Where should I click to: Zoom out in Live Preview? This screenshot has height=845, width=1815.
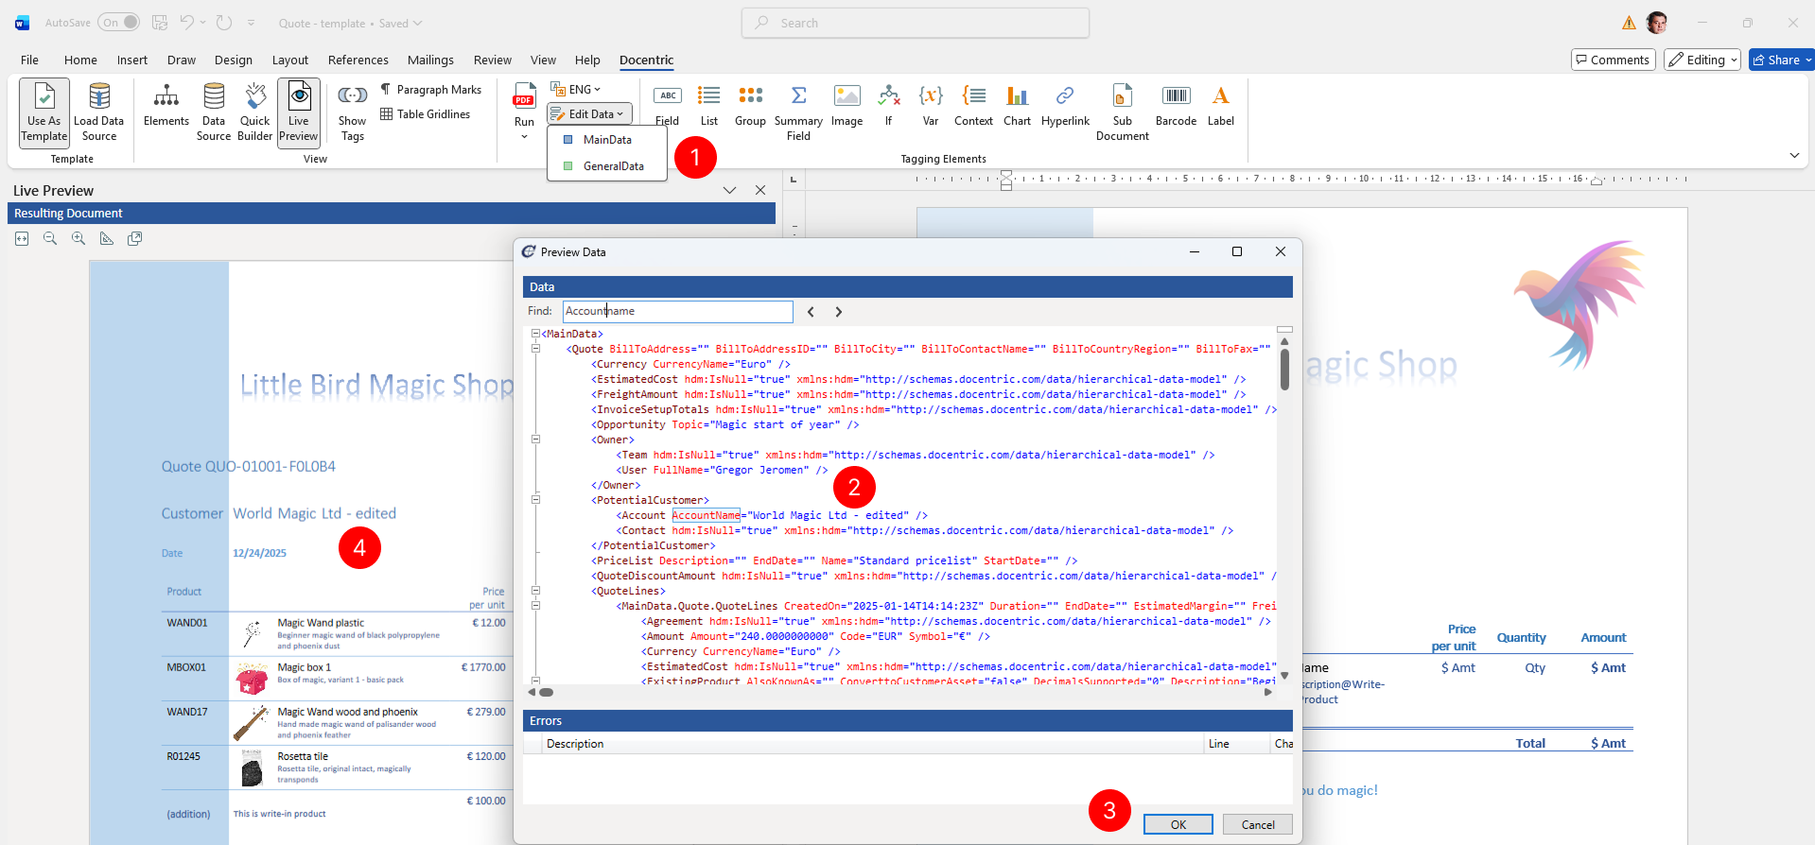click(x=50, y=239)
